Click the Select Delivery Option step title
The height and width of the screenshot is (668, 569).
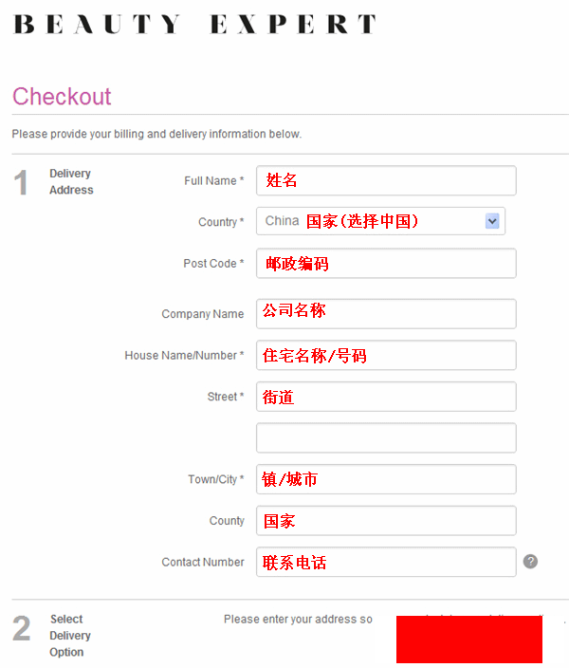(70, 636)
